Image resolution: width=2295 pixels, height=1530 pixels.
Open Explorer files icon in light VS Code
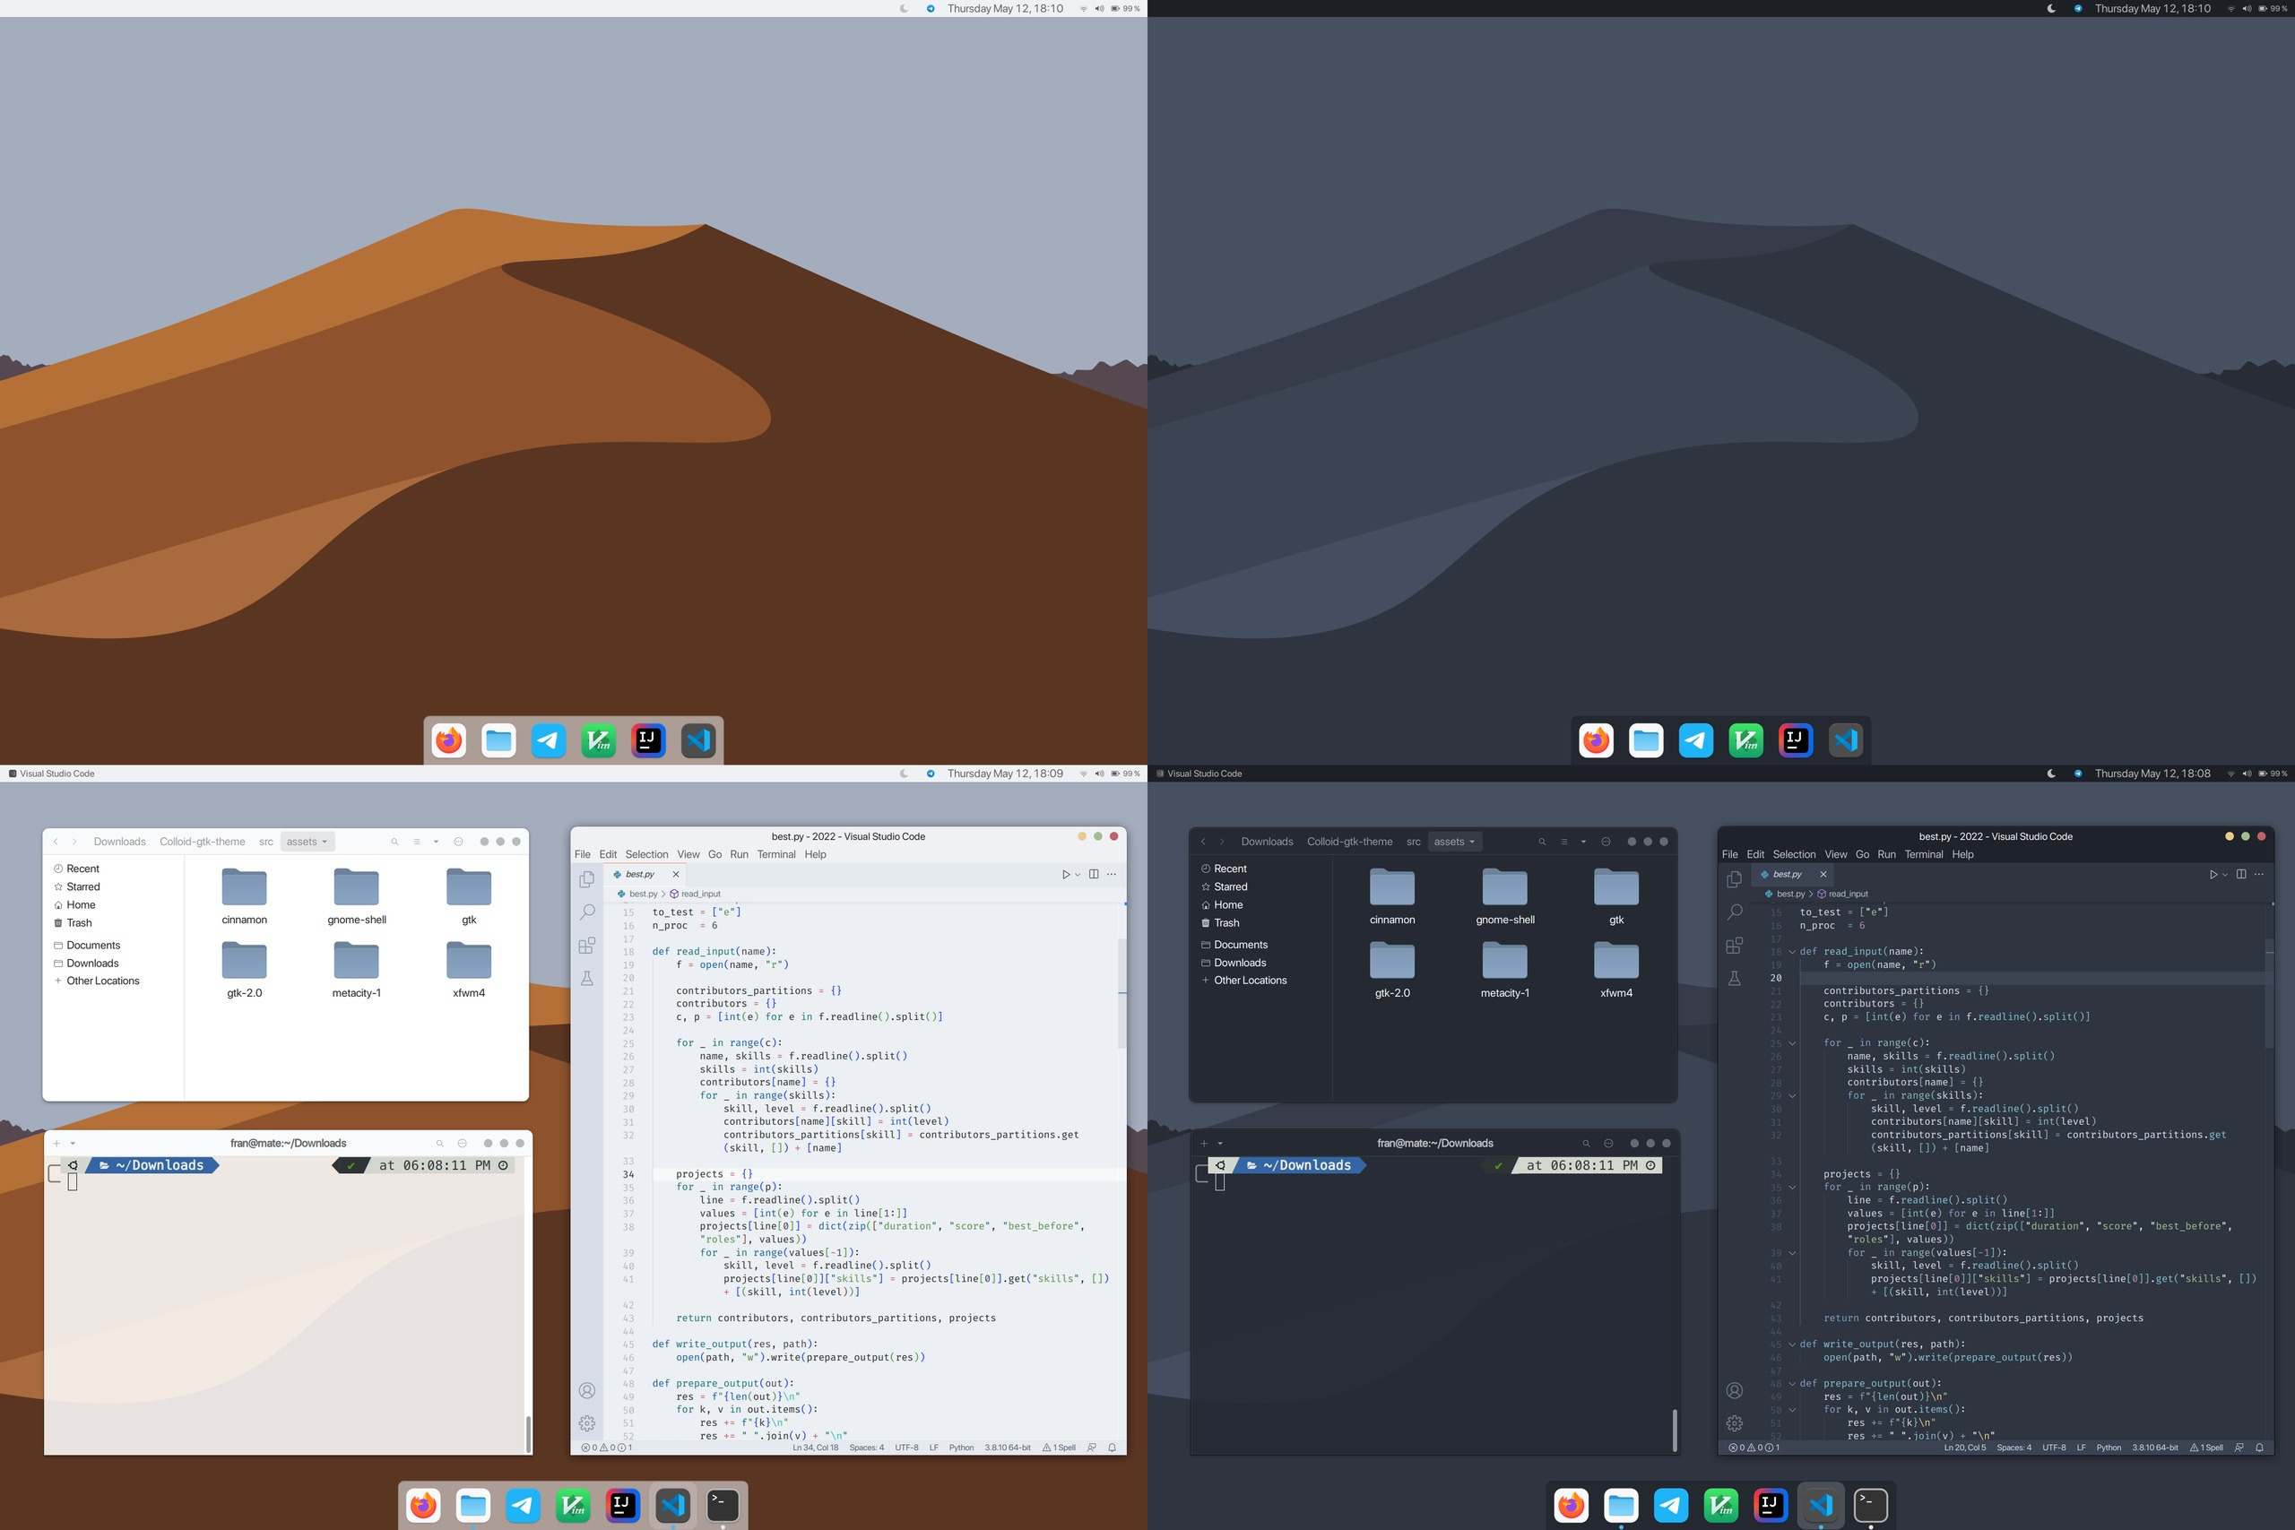[586, 879]
